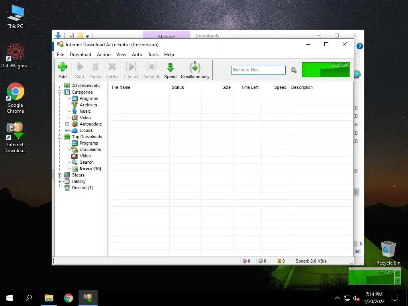This screenshot has width=408, height=306.
Task: Click the find new files field
Action: pos(258,70)
